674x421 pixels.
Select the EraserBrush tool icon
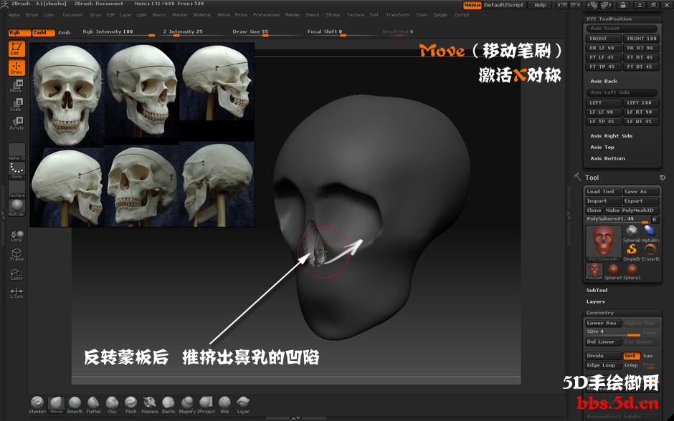click(650, 251)
